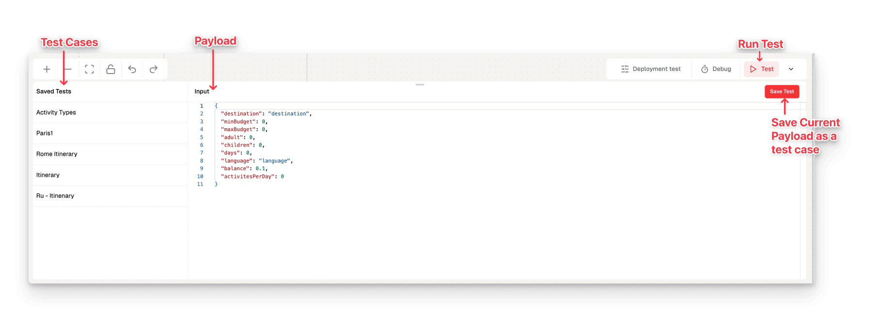Toggle the lock canvas icon
This screenshot has width=879, height=312.
click(x=110, y=69)
